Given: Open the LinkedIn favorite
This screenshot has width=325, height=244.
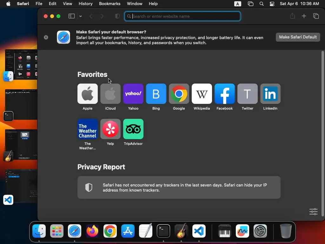Looking at the screenshot, I should click(x=270, y=94).
